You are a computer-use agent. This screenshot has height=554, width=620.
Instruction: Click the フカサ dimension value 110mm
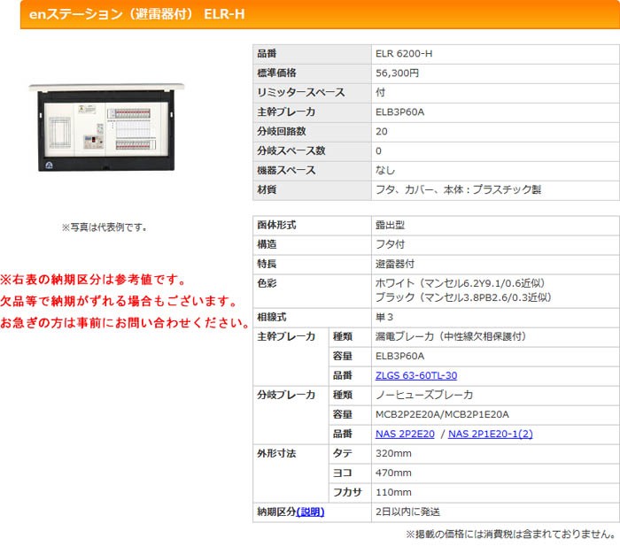(393, 492)
